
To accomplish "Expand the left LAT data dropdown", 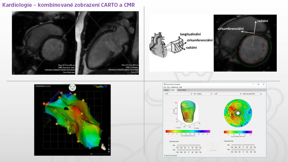I will click(x=179, y=94).
